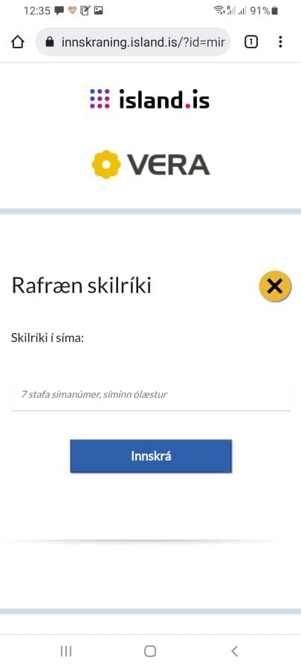301x669 pixels.
Task: Tap the Wi-Fi status icon
Action: [x=219, y=10]
